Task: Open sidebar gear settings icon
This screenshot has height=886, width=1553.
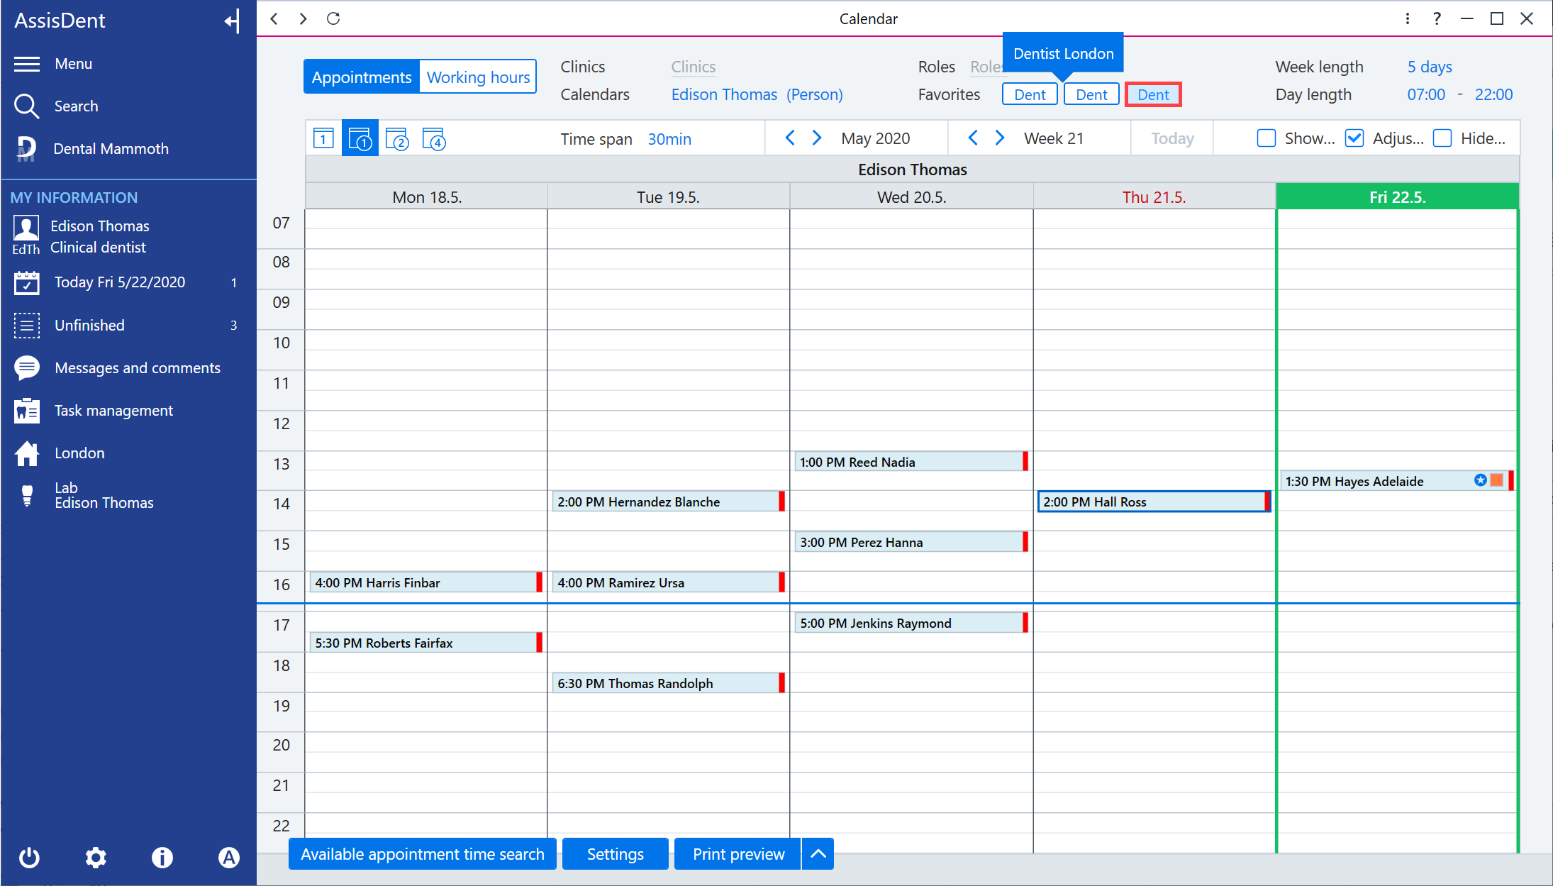Action: point(96,858)
